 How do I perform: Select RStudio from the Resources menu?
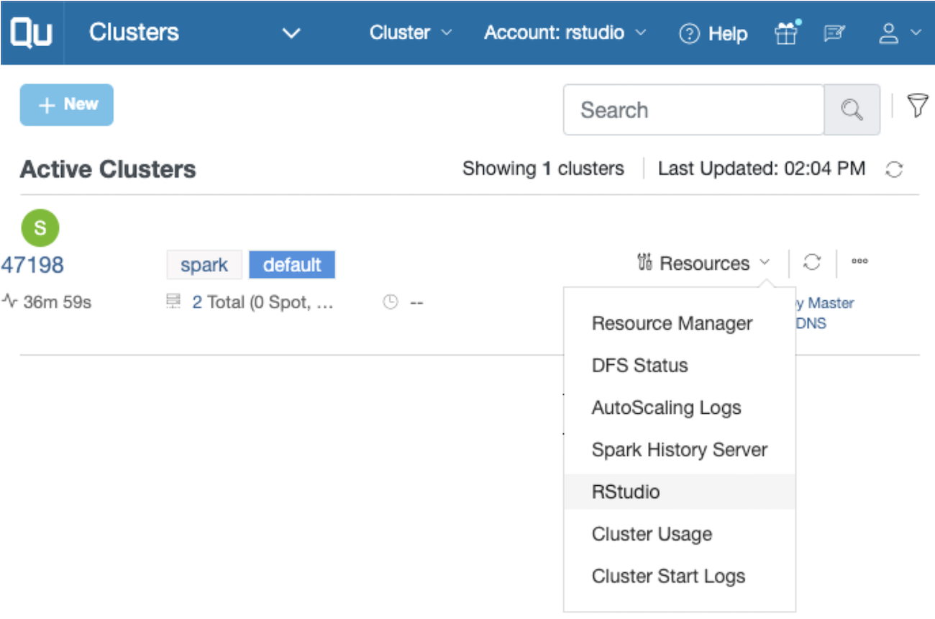(626, 492)
